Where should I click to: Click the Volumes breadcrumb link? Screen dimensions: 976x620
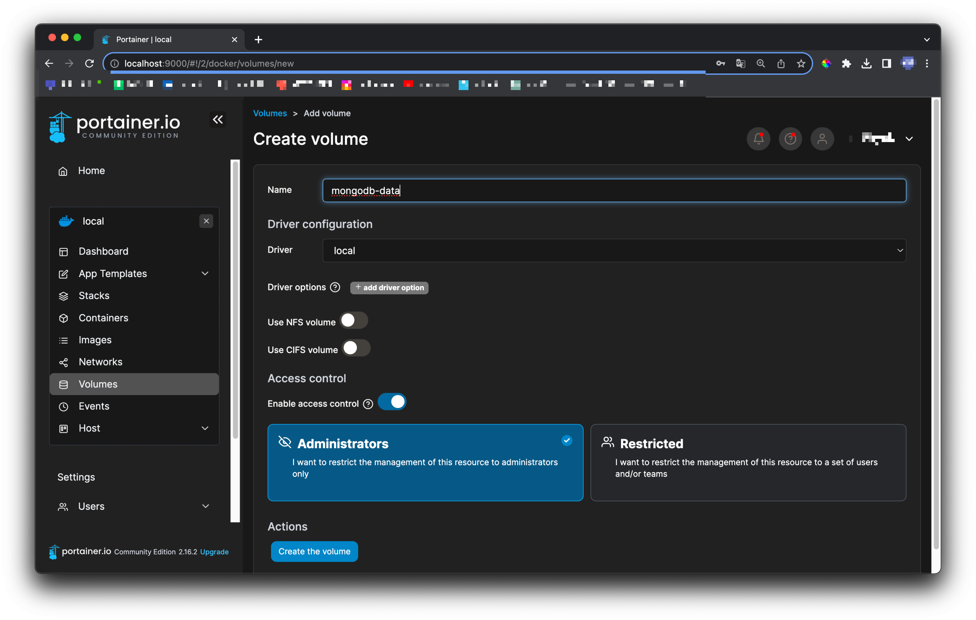270,113
